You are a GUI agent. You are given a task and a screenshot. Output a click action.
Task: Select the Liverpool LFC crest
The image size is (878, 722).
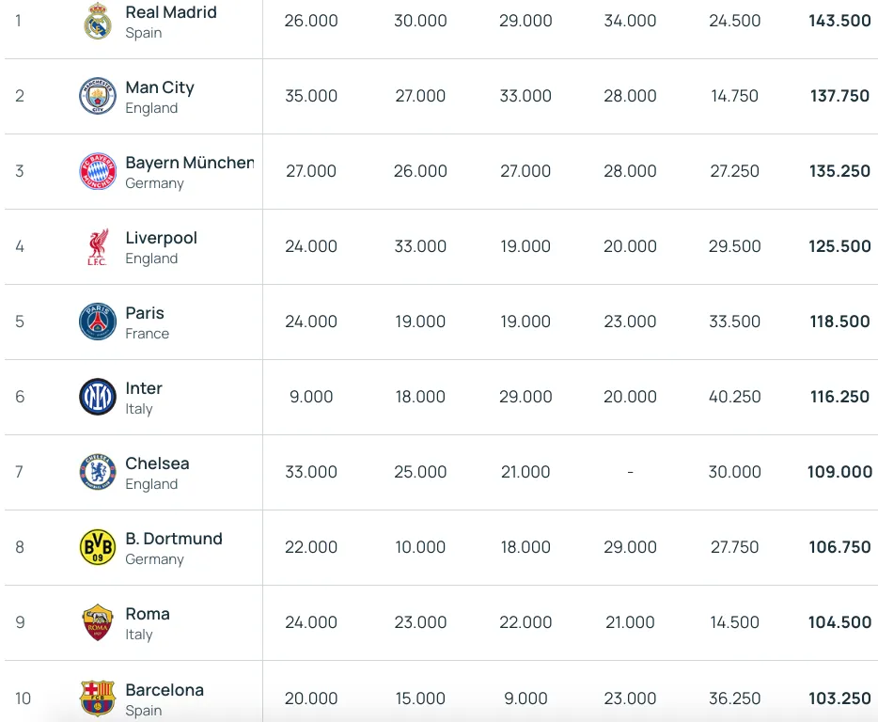pos(98,246)
